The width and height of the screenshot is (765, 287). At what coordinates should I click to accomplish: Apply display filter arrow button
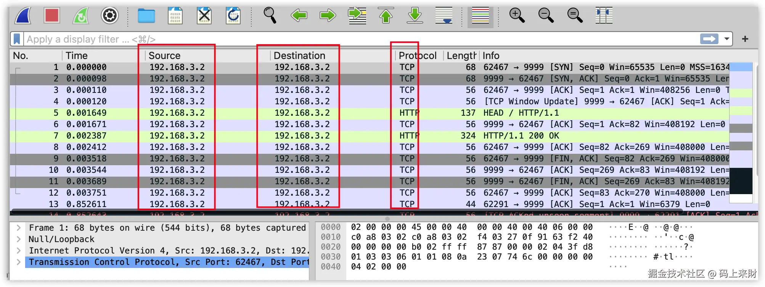709,39
